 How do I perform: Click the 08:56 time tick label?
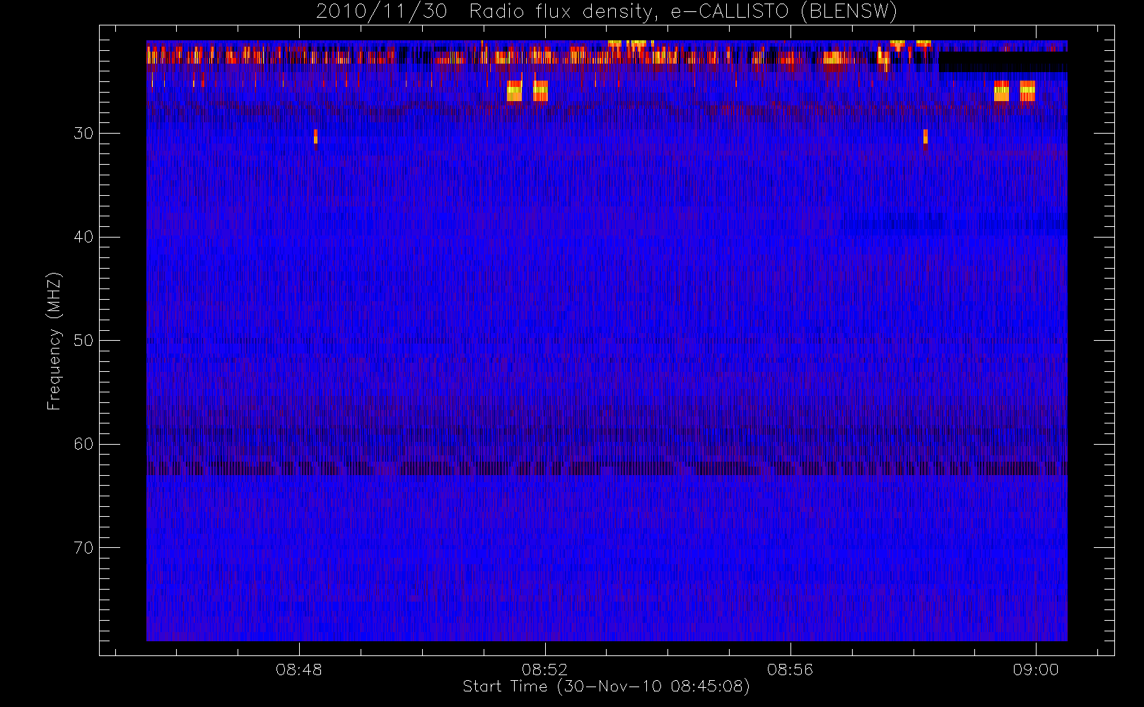click(x=790, y=669)
